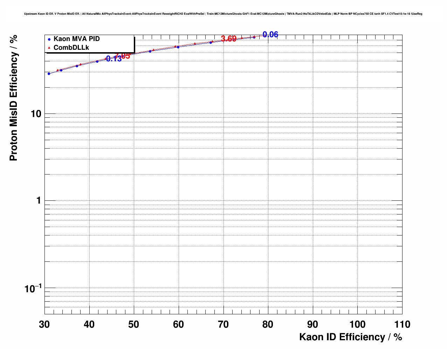Click the blue 0.13 annotation label
447x349 pixels.
click(x=114, y=59)
